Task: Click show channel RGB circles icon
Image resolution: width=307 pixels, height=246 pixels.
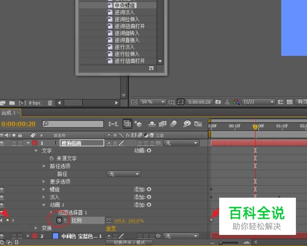Action: click(x=236, y=102)
